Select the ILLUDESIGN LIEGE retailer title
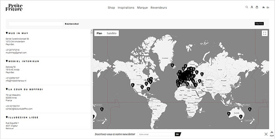 [23, 117]
